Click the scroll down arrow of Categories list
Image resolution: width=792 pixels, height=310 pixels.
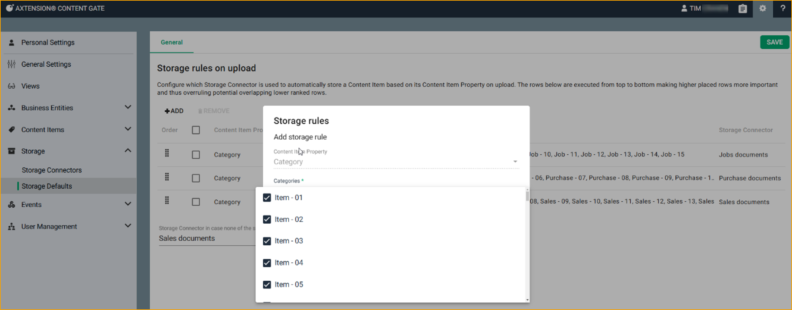point(527,300)
